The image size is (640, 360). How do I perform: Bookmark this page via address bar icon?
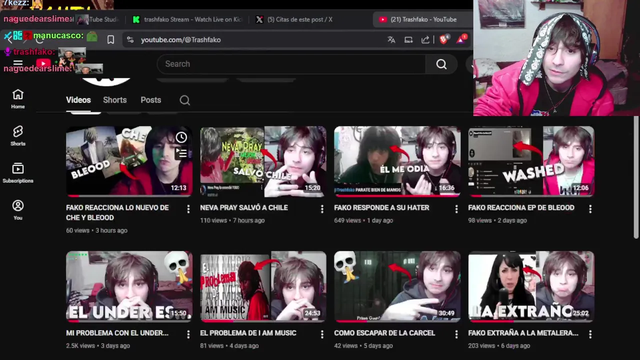[x=110, y=39]
